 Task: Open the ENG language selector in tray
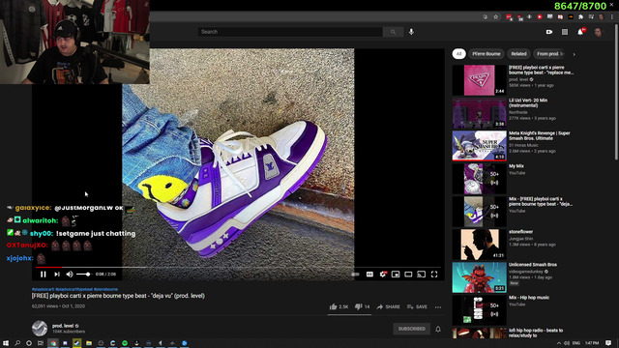[576, 343]
